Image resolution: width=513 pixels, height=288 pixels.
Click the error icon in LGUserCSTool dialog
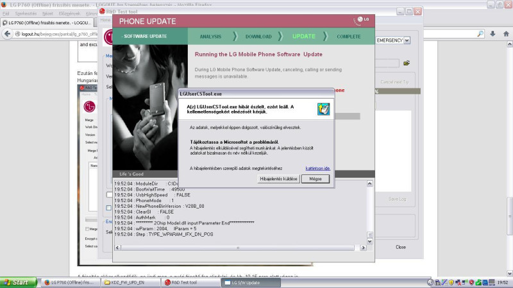coord(323,109)
